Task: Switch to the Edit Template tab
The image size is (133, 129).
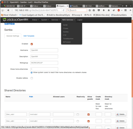Action: click(29, 36)
